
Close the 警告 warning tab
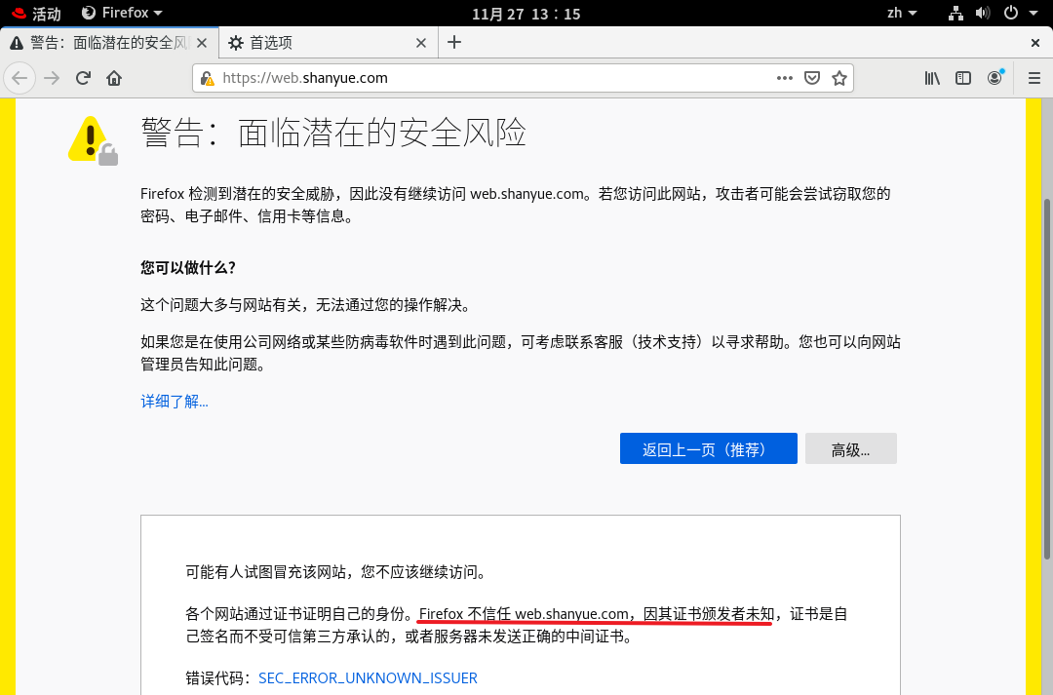click(202, 43)
